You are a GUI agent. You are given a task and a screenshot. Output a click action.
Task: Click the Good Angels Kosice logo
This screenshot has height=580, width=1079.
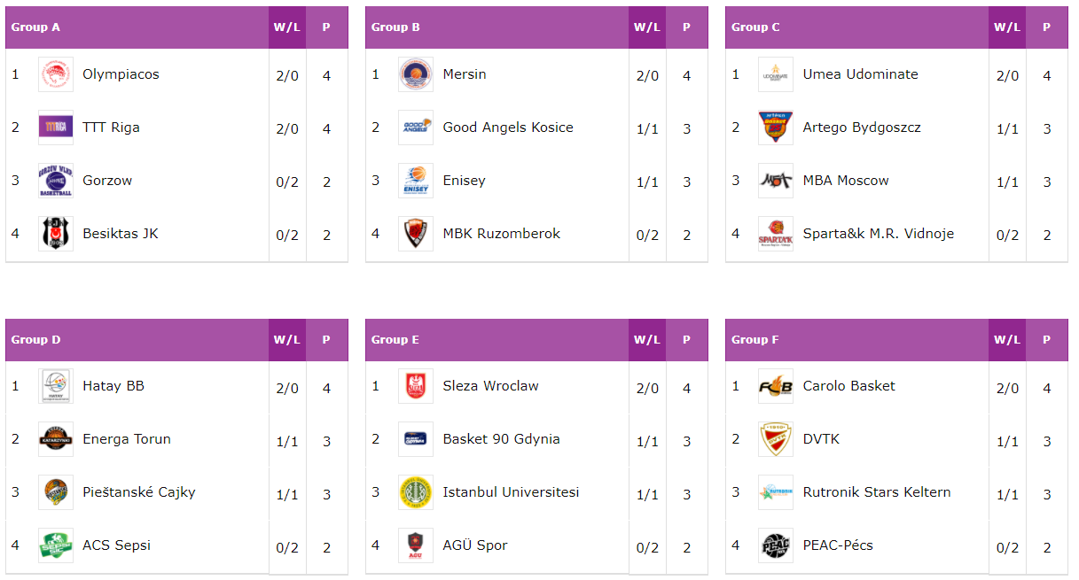click(416, 128)
